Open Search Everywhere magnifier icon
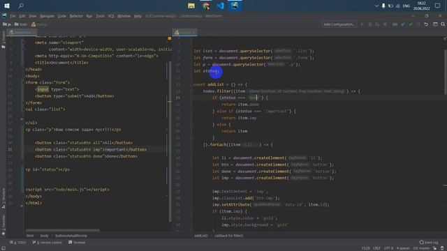 pyautogui.click(x=443, y=24)
